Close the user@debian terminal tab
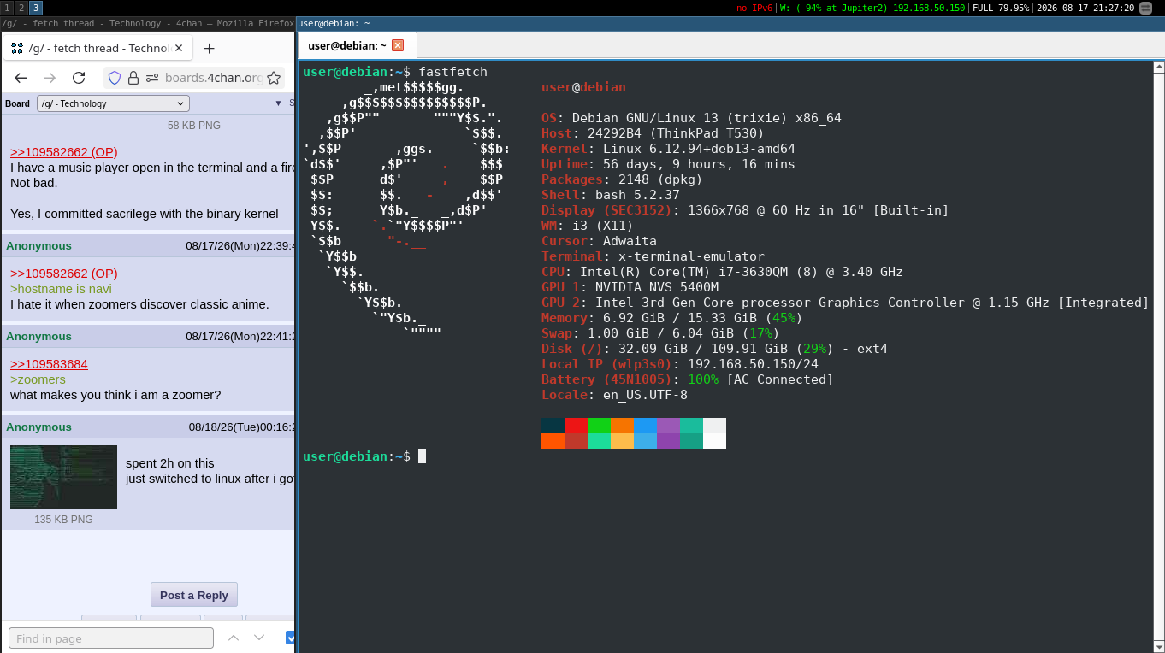The height and width of the screenshot is (653, 1165). [x=397, y=45]
